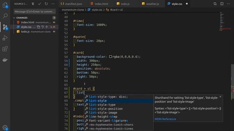Choose list-style-position suggestion
This screenshot has height=131, width=234.
(x=118, y=109)
